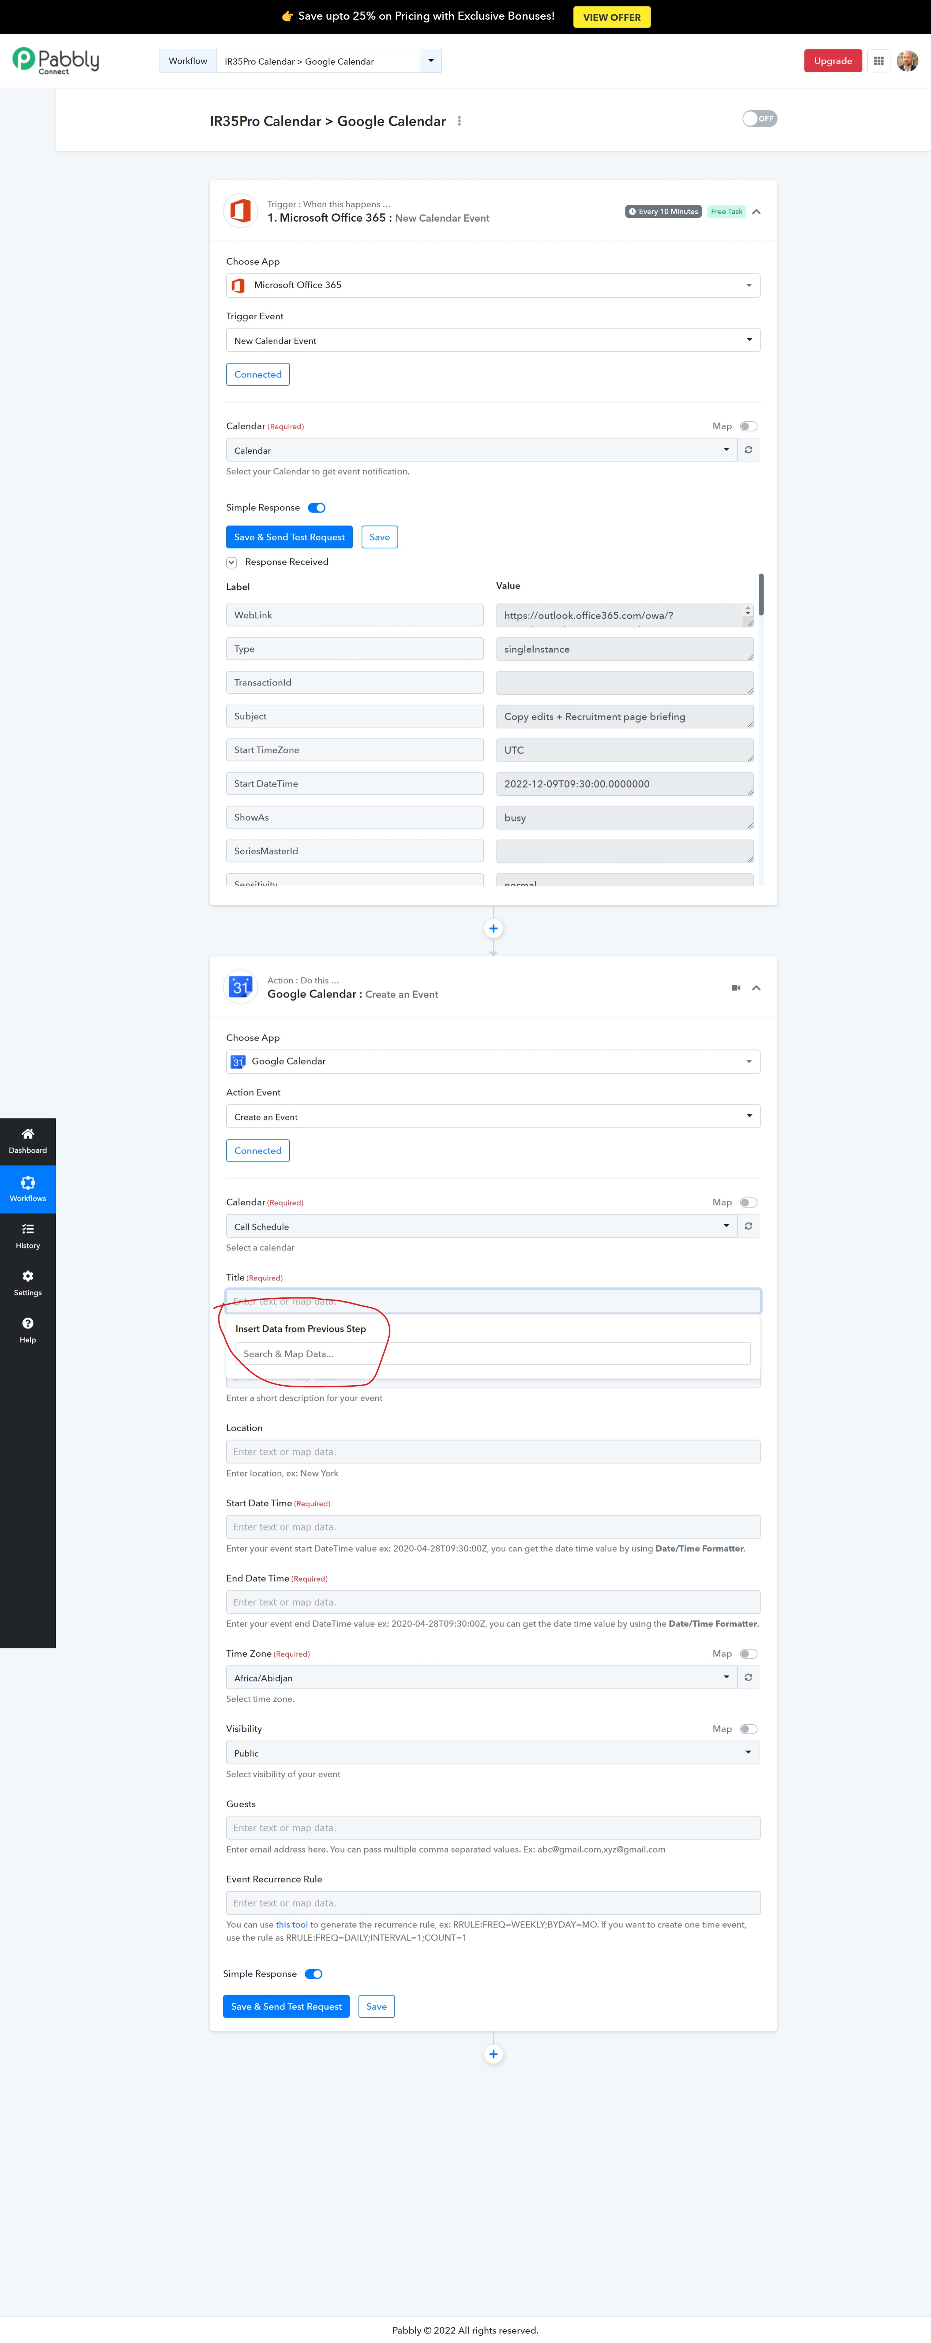Viewport: 931px width, 2343px height.
Task: Click the Pabbly Connect logo
Action: point(55,61)
